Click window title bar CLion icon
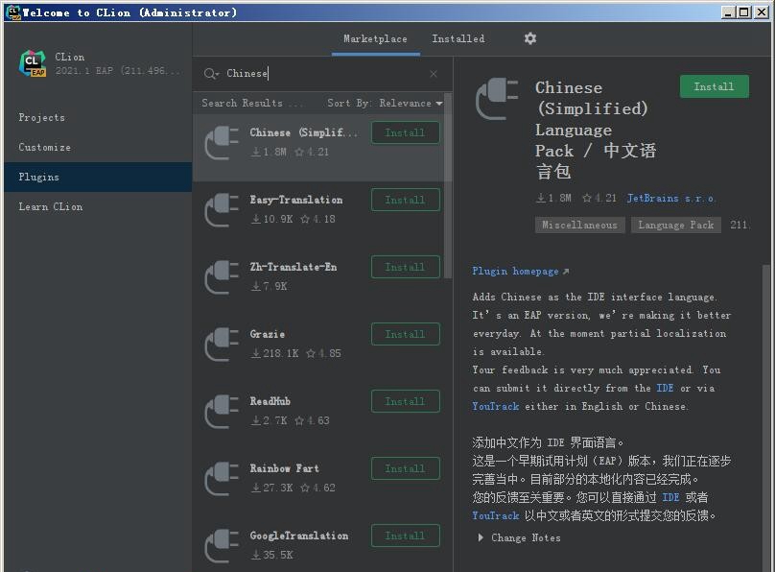The height and width of the screenshot is (572, 775). [13, 12]
